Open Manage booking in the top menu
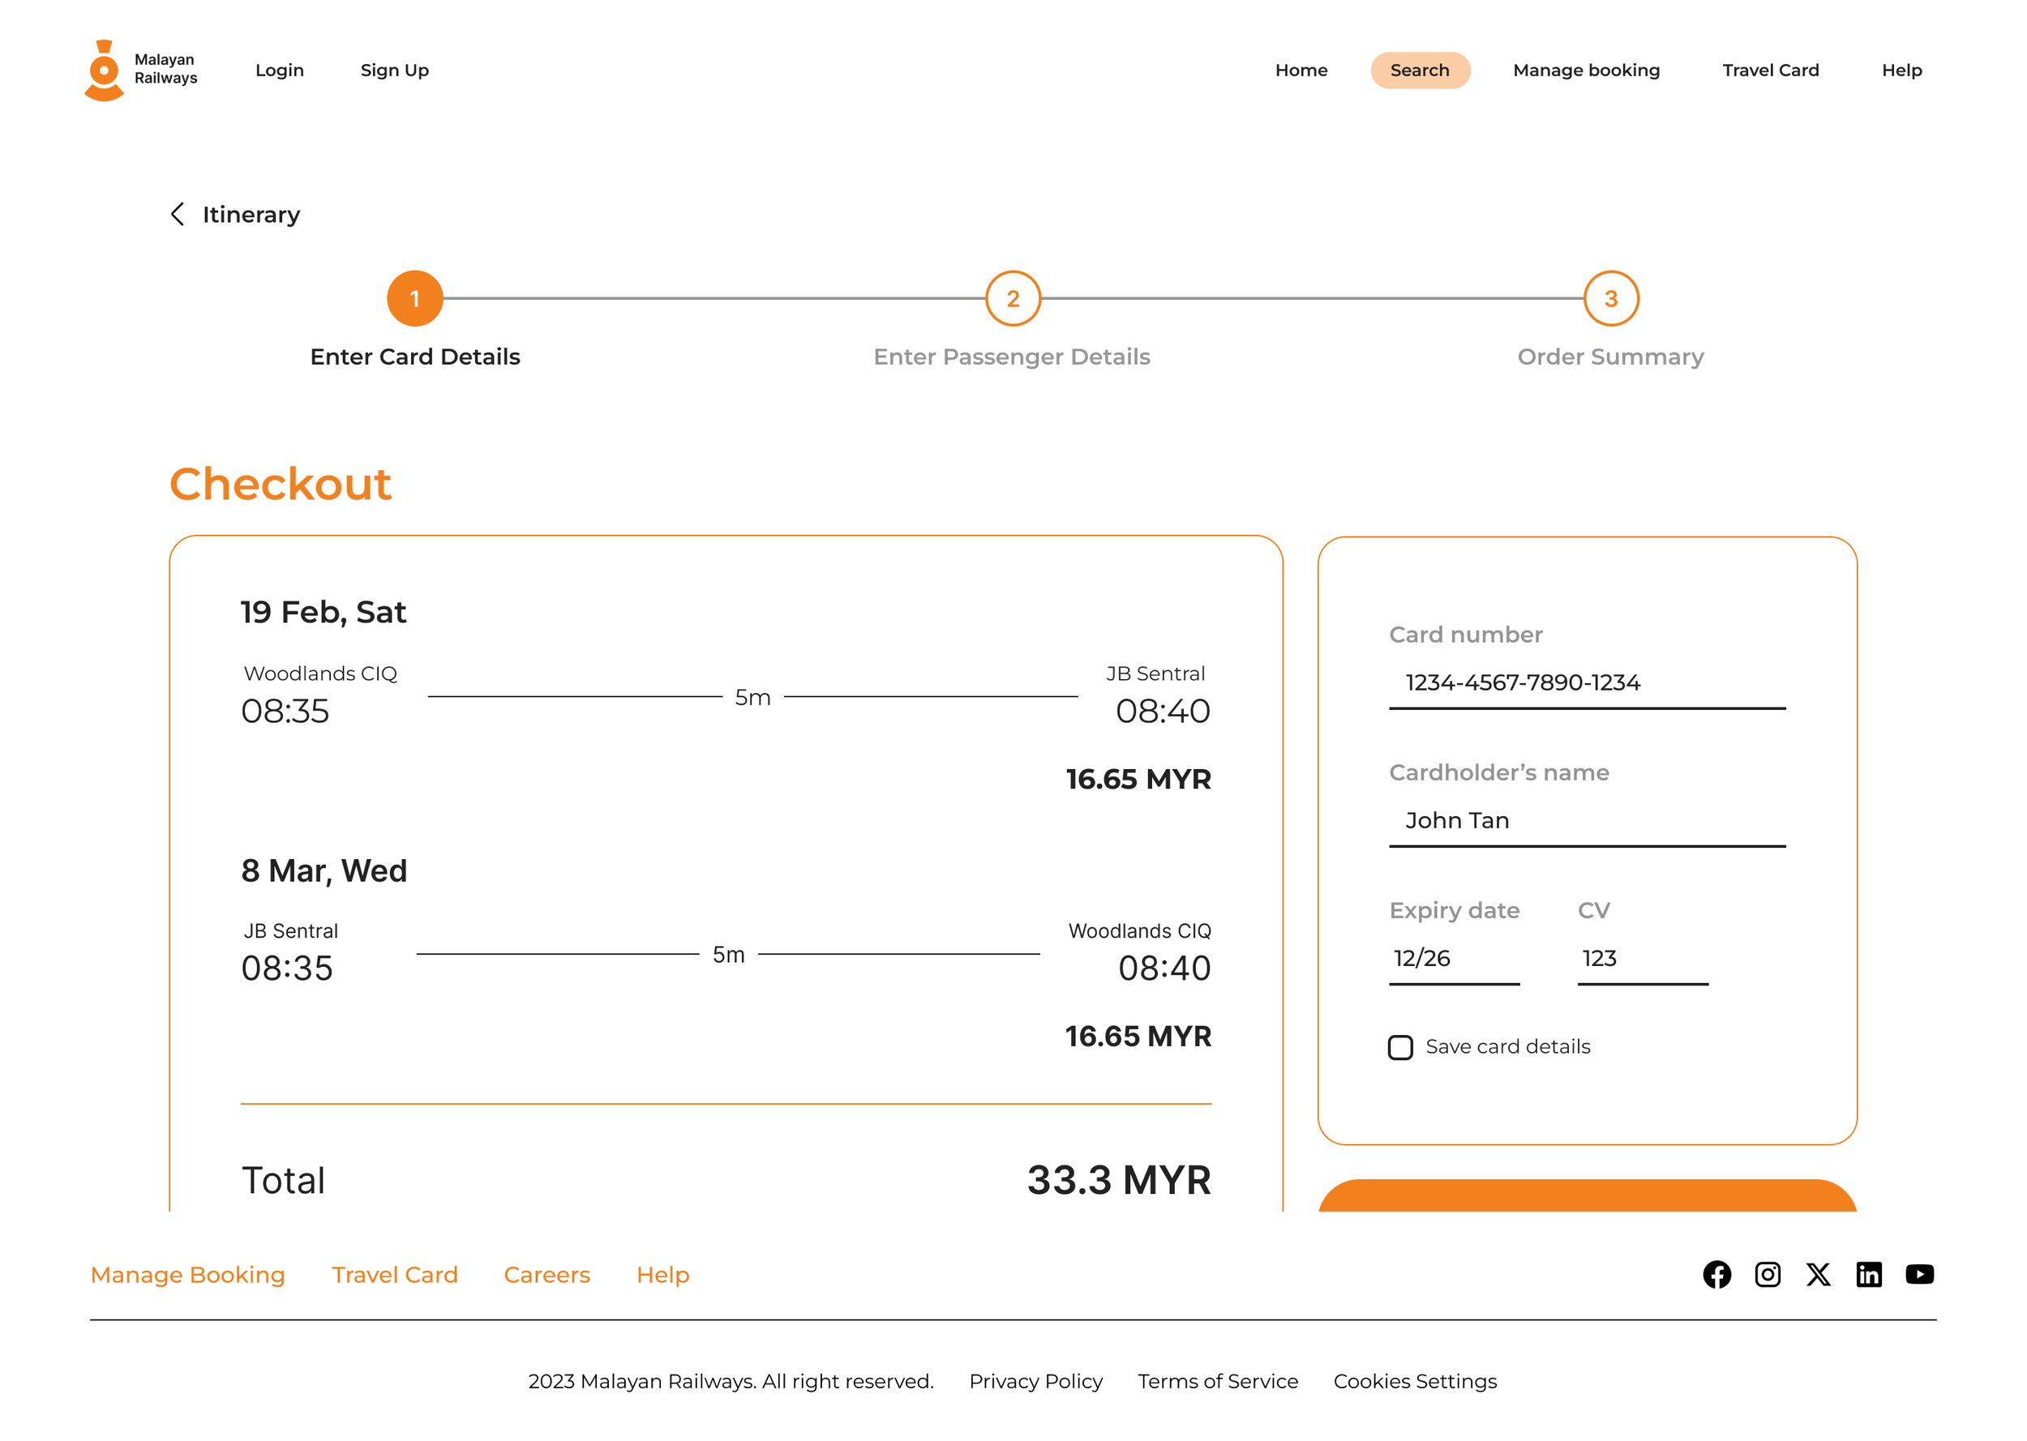 click(x=1586, y=70)
